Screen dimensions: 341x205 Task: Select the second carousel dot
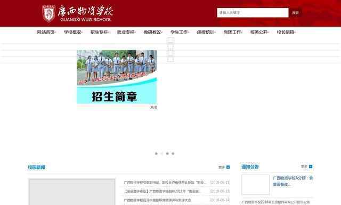tap(162, 154)
